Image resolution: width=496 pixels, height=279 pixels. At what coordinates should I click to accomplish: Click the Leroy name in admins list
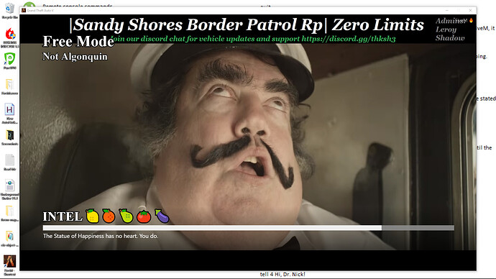[x=446, y=29]
